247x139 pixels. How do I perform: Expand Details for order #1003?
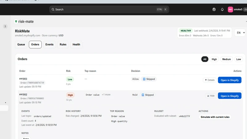click(210, 80)
